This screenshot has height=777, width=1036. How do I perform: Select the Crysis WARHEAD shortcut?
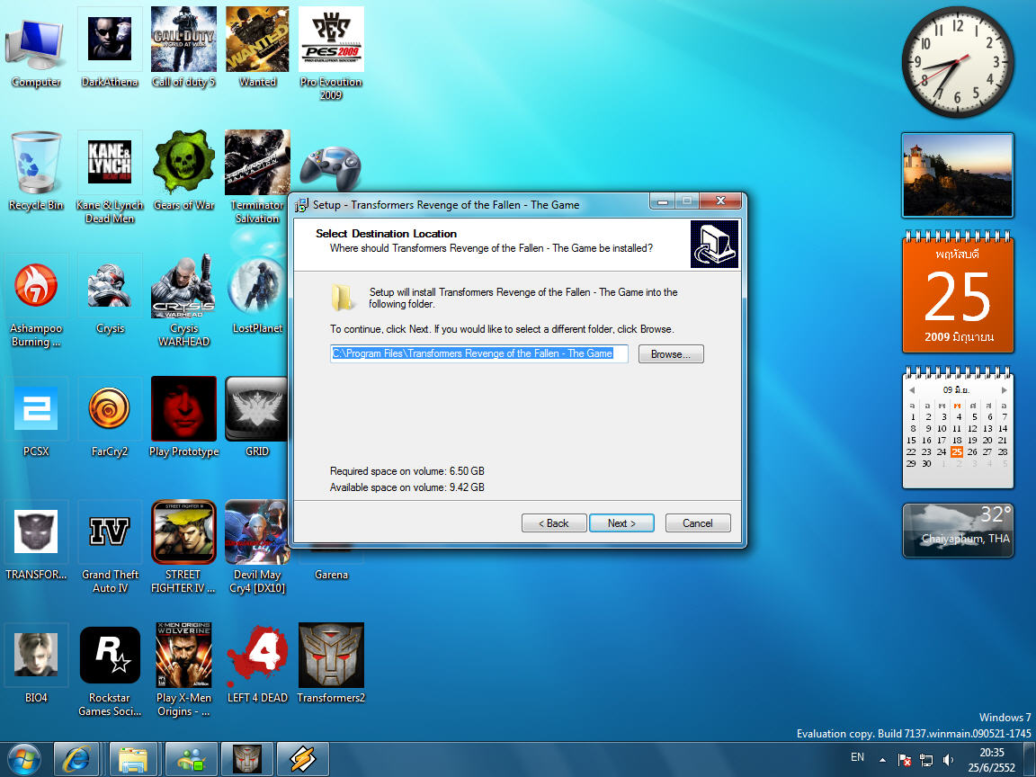click(183, 300)
